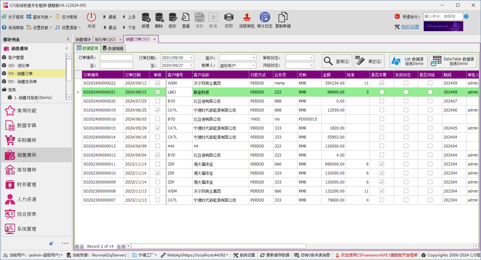This screenshot has height=260, width=481.
Task: Click the help question mark beside command box
Action: (x=466, y=16)
